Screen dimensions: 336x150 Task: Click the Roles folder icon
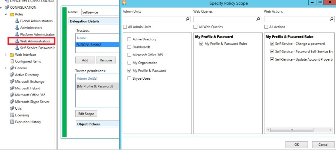[12, 14]
